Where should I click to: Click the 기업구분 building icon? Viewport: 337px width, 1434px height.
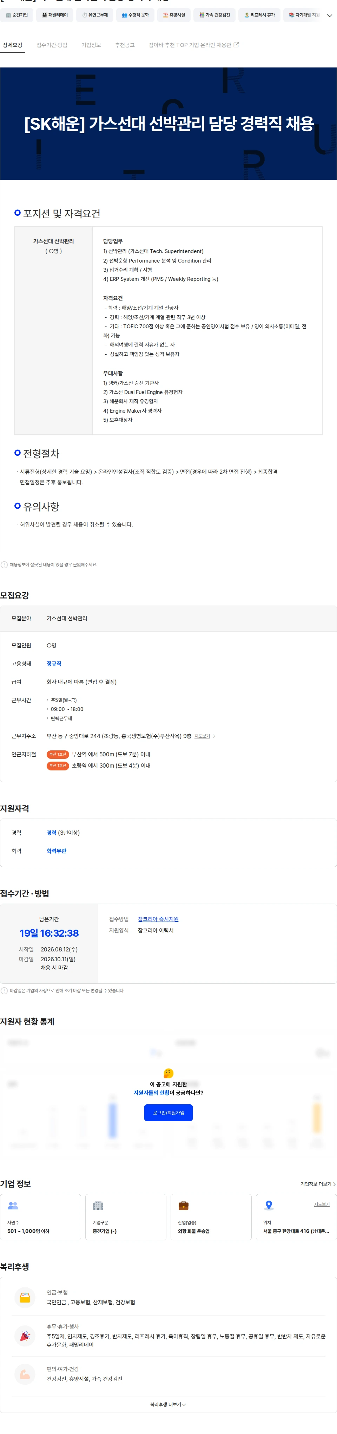(x=98, y=1205)
